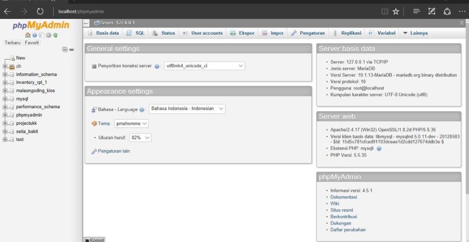Viewport: 469px width, 242px height.
Task: Click help icon beside Bahasa - Language
Action: [142, 110]
